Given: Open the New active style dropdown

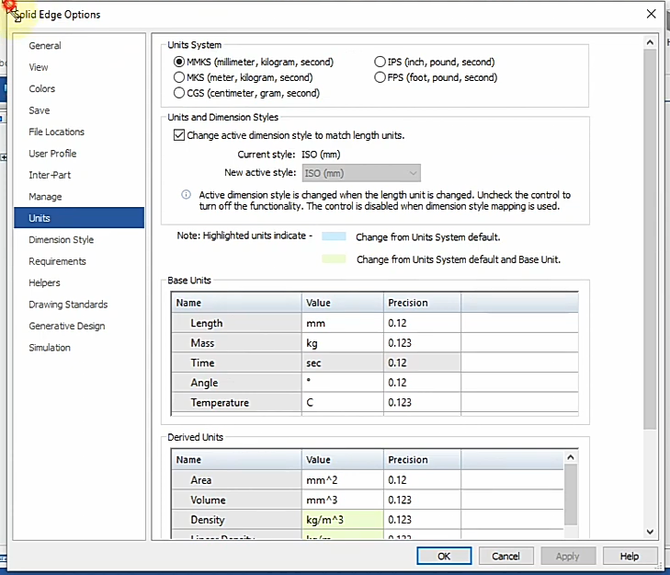Looking at the screenshot, I should point(361,173).
